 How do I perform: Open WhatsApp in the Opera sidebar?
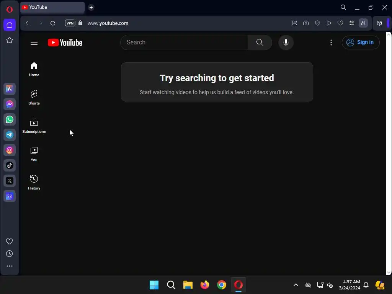point(10,119)
